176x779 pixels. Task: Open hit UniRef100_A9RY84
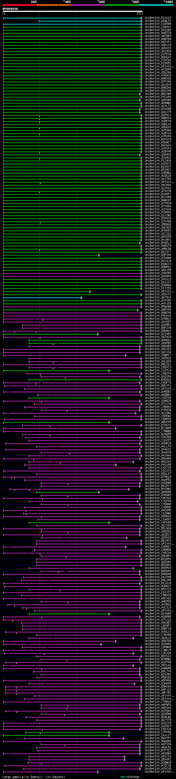click(x=158, y=39)
